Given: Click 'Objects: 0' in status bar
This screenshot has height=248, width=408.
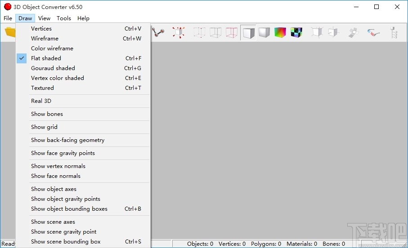Looking at the screenshot, I should coord(200,244).
